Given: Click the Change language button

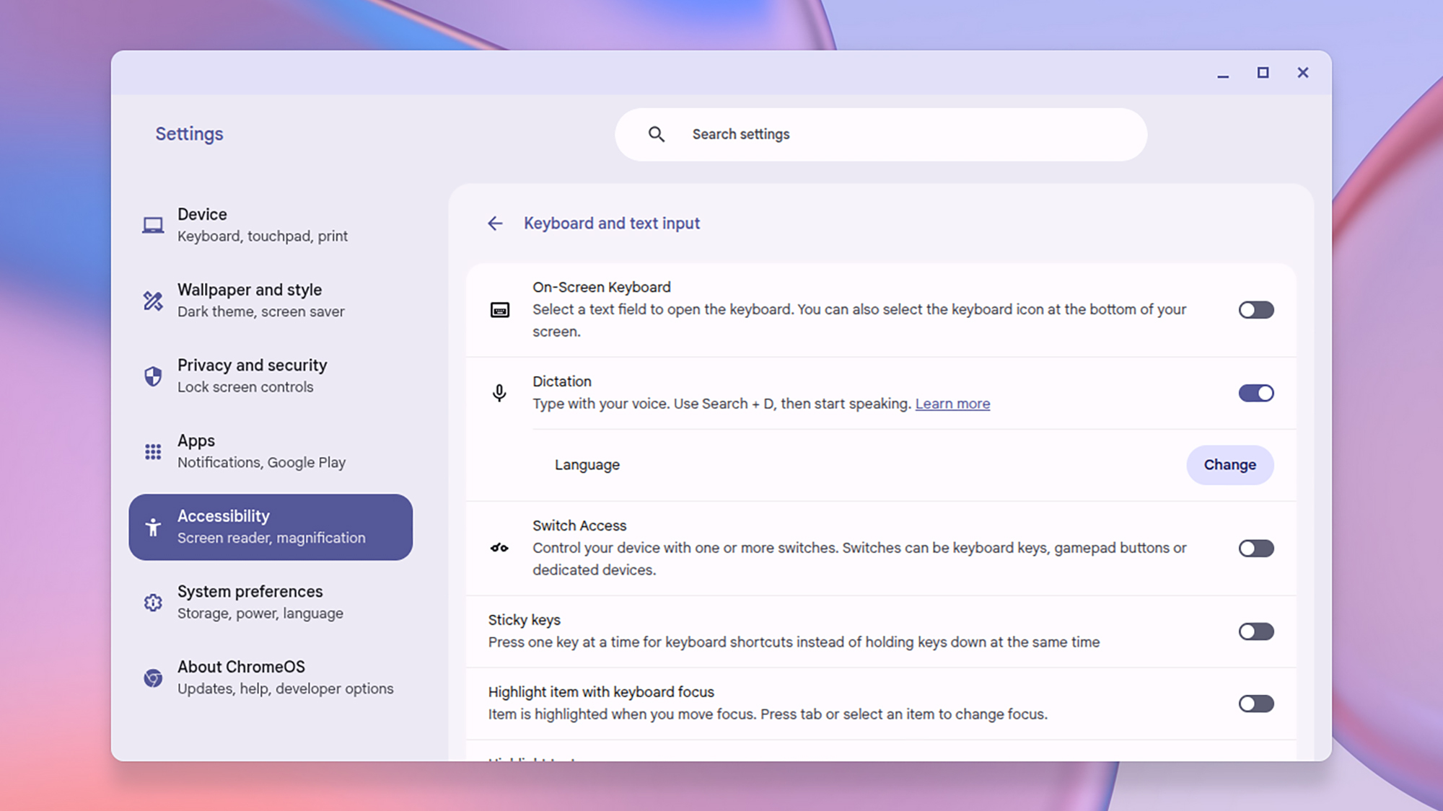Looking at the screenshot, I should point(1229,465).
